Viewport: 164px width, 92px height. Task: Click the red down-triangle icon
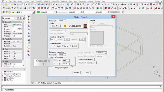pyautogui.click(x=135, y=8)
